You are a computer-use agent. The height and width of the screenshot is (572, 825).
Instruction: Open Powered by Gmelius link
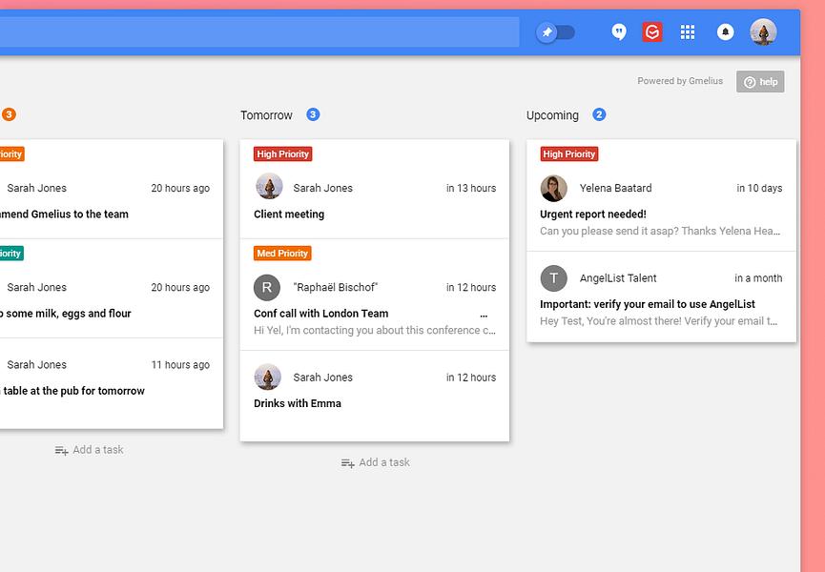tap(680, 81)
